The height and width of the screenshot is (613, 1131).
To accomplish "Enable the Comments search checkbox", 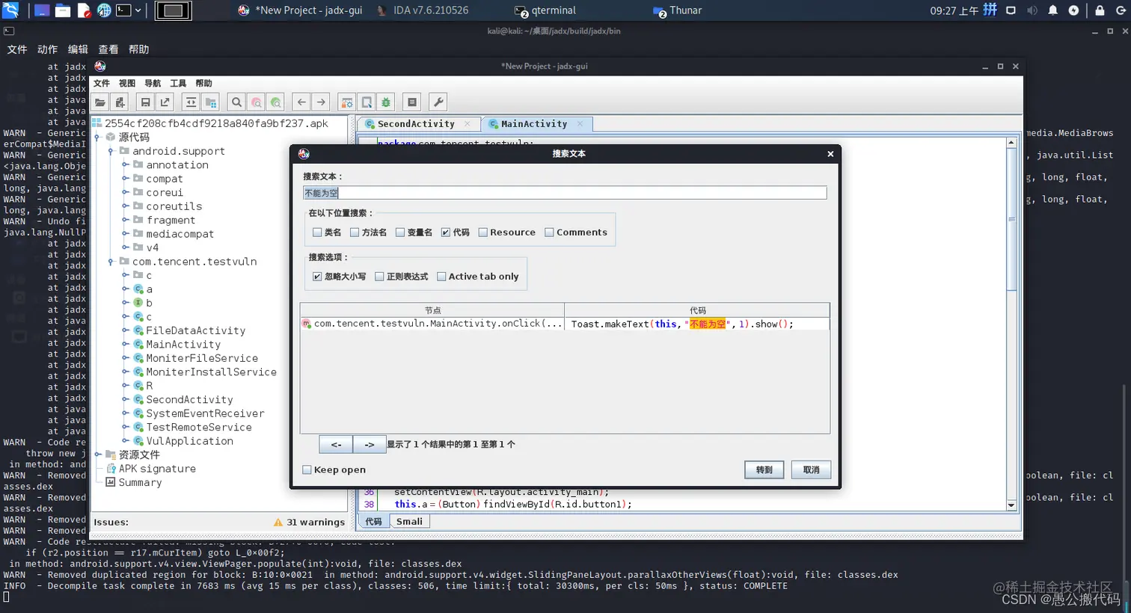I will [x=549, y=232].
